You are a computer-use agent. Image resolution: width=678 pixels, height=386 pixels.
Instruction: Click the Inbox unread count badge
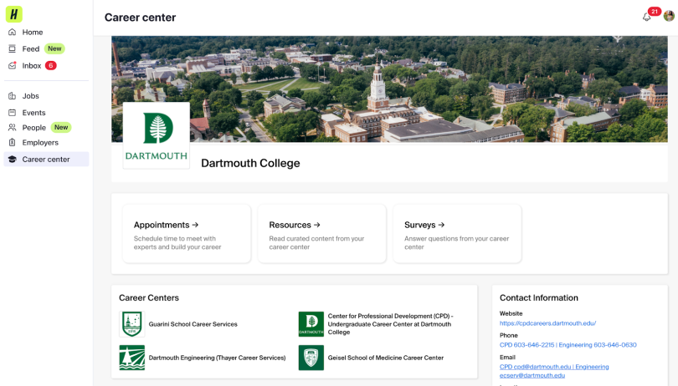tap(50, 66)
